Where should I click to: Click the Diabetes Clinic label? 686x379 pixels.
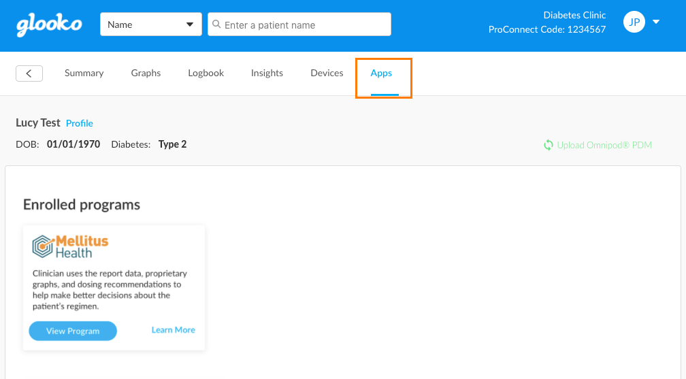pyautogui.click(x=574, y=15)
